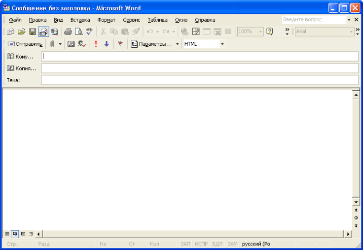Open the Формат menu

pos(106,20)
